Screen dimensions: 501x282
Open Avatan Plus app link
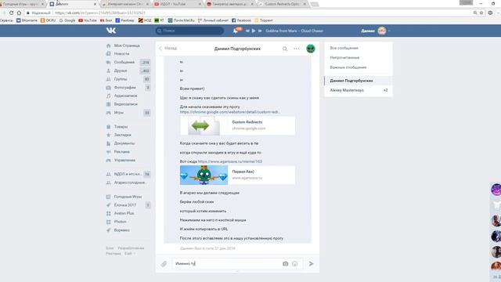124,213
